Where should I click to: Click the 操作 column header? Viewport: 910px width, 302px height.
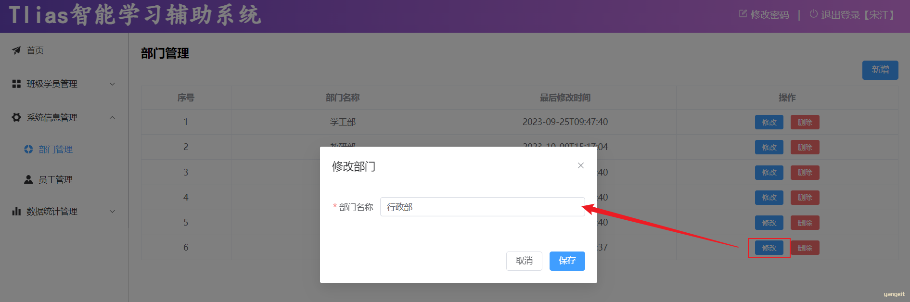click(x=787, y=98)
